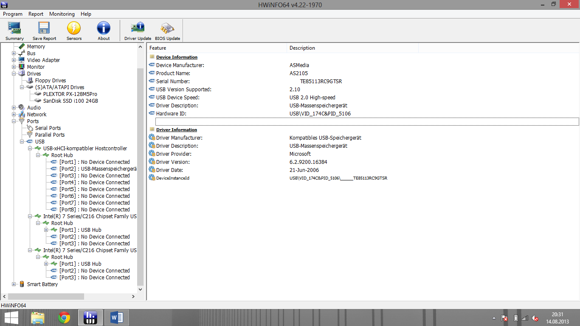Launch Driver Update from toolbar

pyautogui.click(x=138, y=31)
